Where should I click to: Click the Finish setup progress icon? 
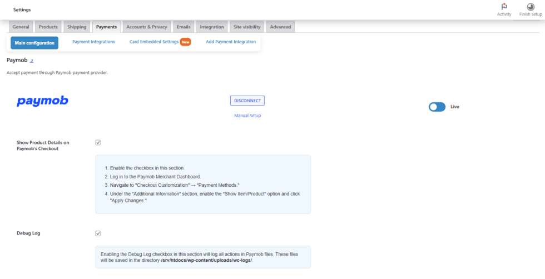click(x=531, y=7)
